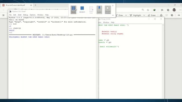Minimize the 123.py editor window

click(149, 19)
